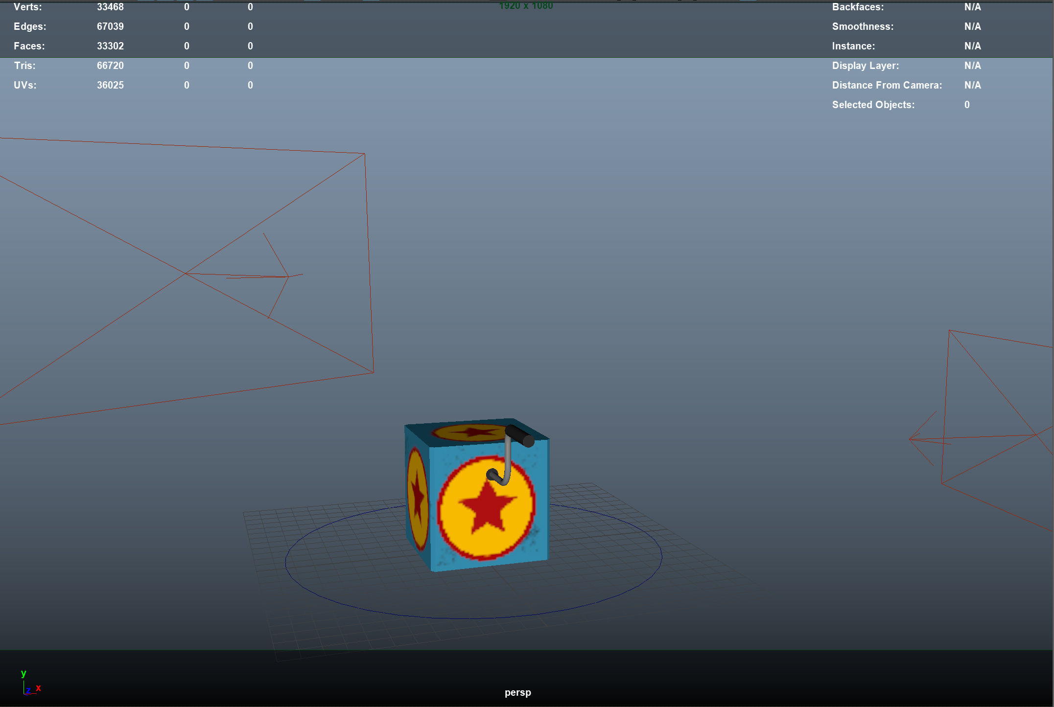Click the Edges: heads-up label
Screen dimensions: 1054x707
(x=30, y=26)
